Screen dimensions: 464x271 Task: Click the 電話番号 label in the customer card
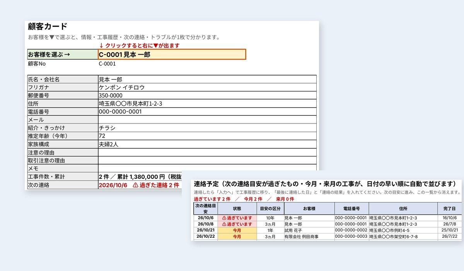pos(63,112)
